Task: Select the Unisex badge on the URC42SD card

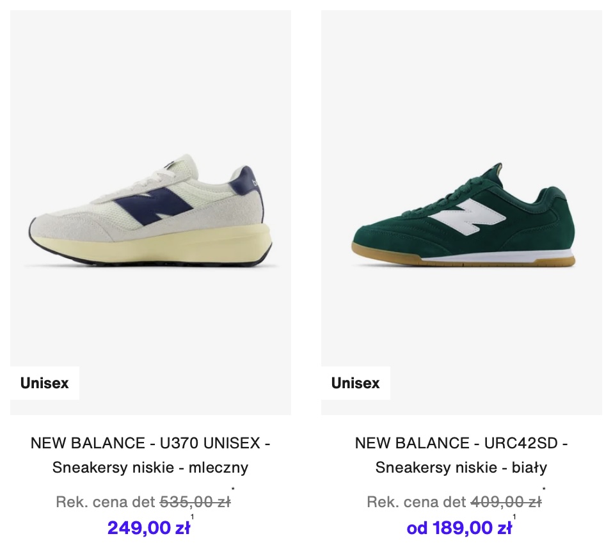Action: pos(356,383)
